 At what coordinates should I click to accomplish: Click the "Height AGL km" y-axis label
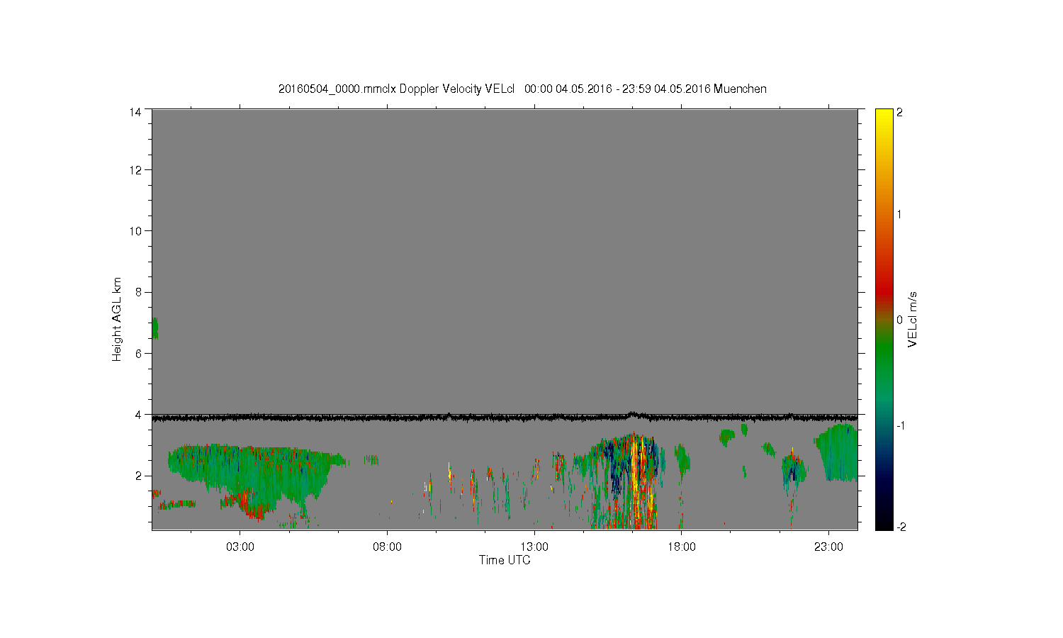pyautogui.click(x=117, y=319)
